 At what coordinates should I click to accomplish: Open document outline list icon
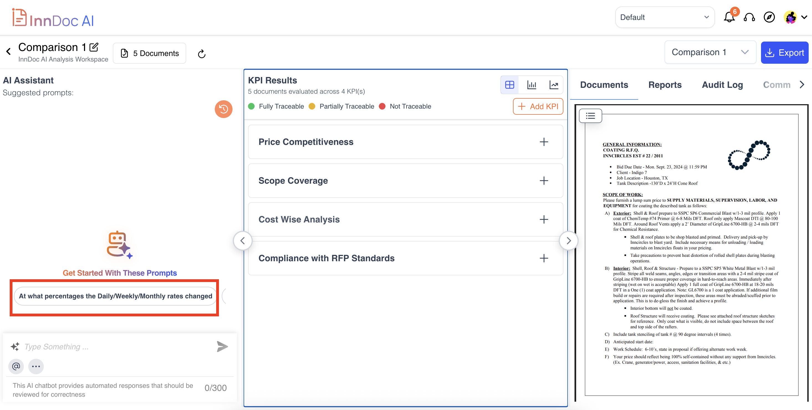click(x=590, y=116)
